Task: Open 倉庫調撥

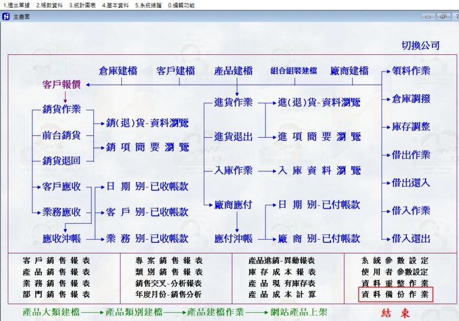Action: [x=411, y=99]
